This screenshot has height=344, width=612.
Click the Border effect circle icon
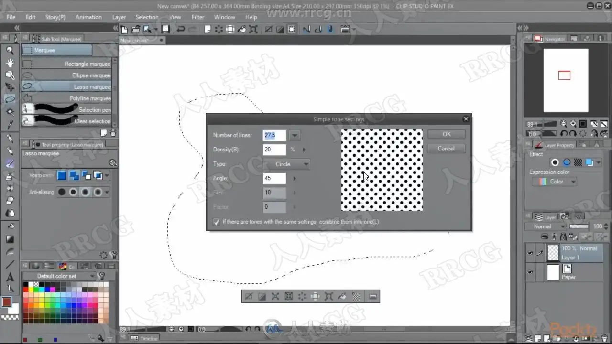point(555,162)
